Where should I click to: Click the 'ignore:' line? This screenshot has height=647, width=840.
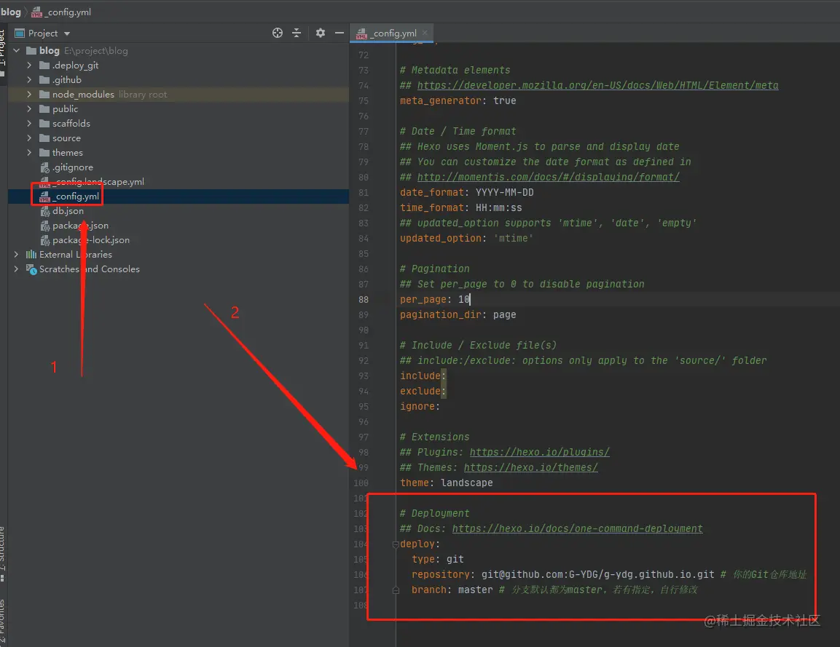420,406
